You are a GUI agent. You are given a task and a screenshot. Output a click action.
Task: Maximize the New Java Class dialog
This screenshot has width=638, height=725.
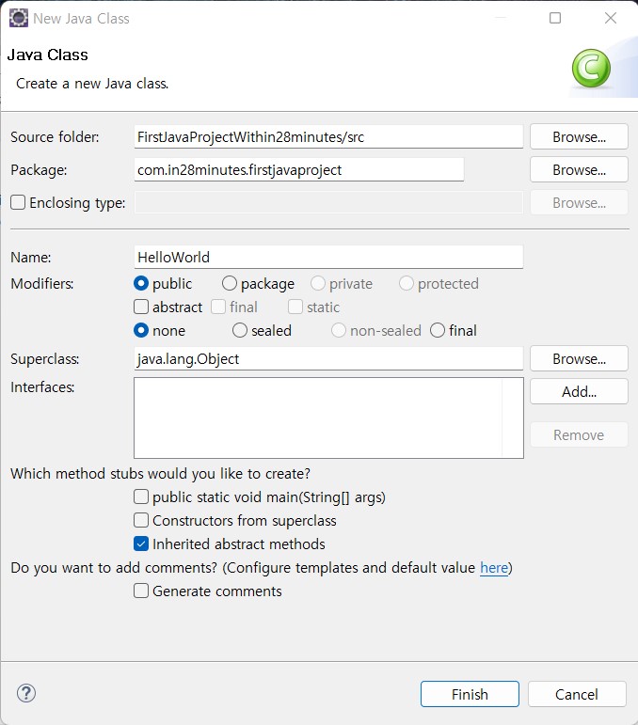(555, 18)
